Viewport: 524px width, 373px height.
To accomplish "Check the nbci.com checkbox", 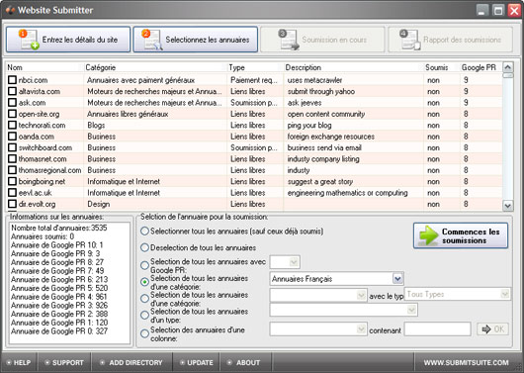I will click(13, 80).
